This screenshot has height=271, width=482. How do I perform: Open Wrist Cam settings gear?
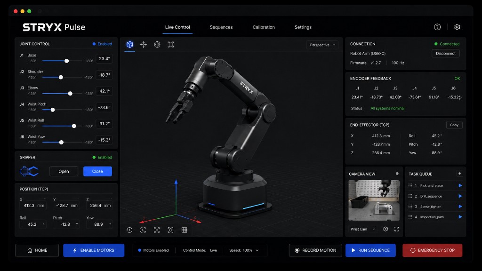(386, 229)
